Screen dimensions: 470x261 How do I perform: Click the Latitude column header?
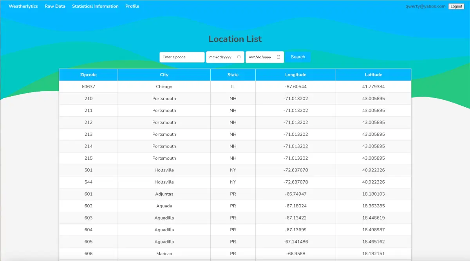(x=373, y=75)
